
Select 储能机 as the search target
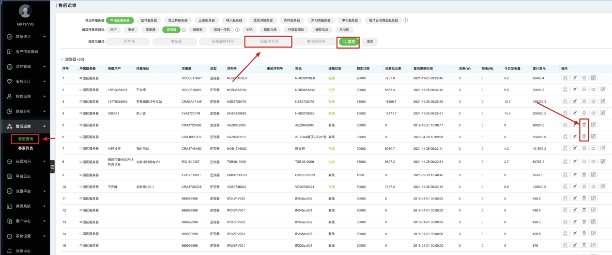[x=197, y=29]
